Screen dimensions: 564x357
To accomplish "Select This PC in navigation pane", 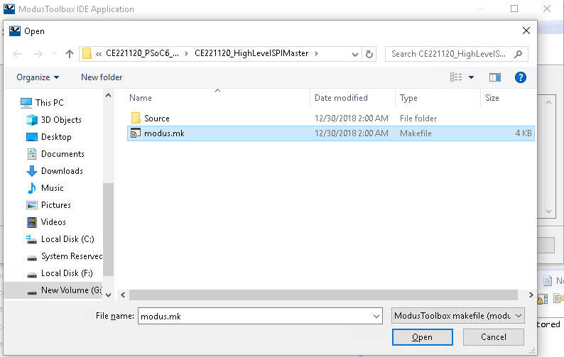I will coord(49,103).
